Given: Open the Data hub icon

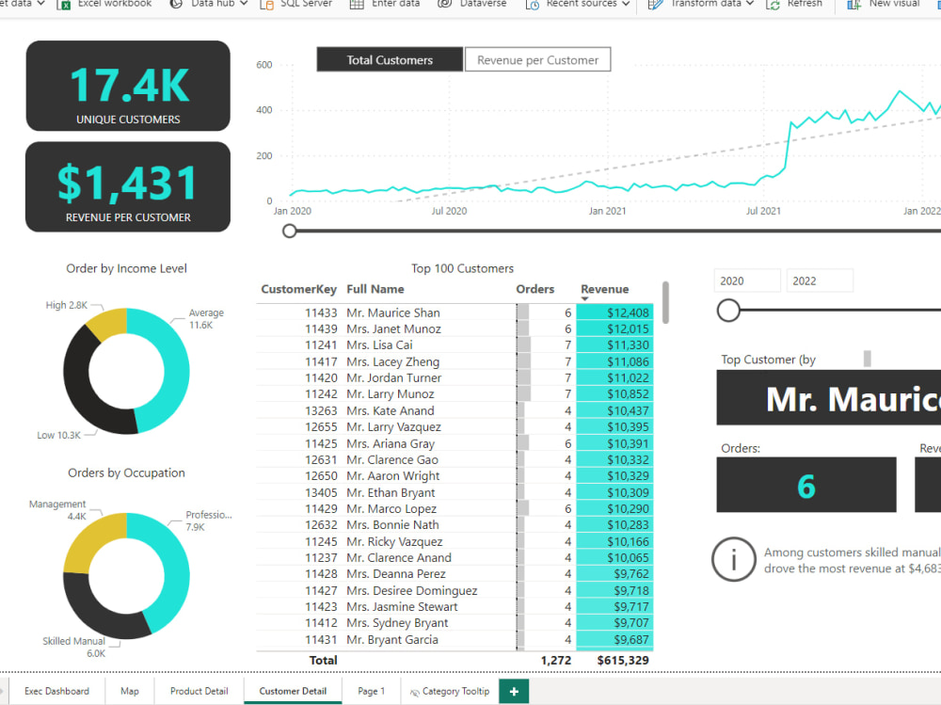Looking at the screenshot, I should coord(176,4).
